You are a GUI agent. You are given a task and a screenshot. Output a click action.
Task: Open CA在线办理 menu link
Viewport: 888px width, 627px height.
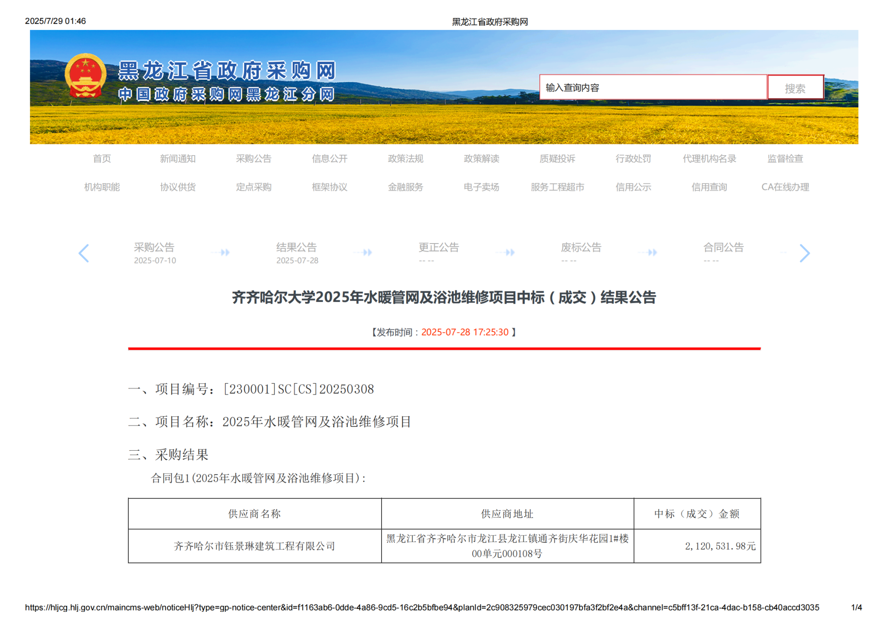785,187
